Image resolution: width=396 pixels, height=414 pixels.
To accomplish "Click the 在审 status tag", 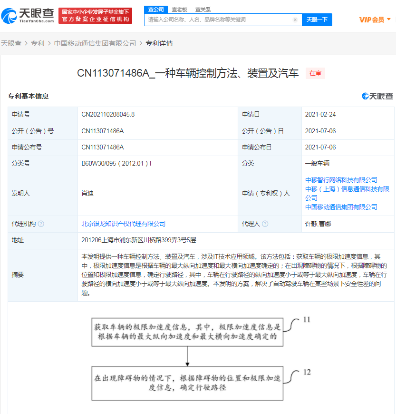I will click(315, 73).
